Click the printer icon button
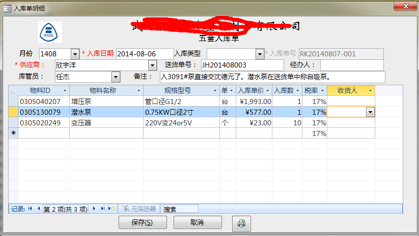Screen dimensions: 419x236 tap(241, 223)
